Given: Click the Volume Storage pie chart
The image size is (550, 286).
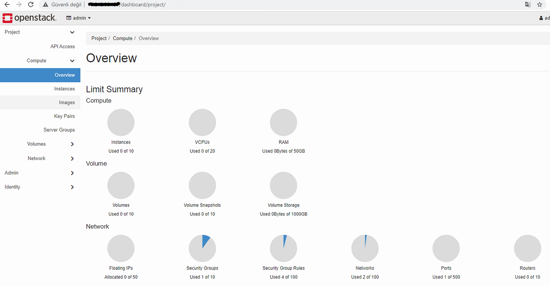Looking at the screenshot, I should tap(284, 186).
